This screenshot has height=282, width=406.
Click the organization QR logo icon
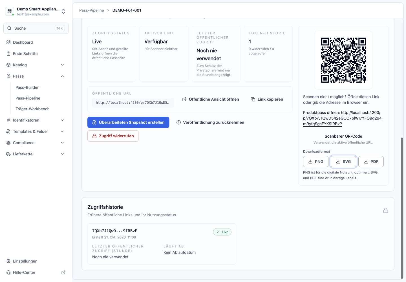pyautogui.click(x=10, y=11)
